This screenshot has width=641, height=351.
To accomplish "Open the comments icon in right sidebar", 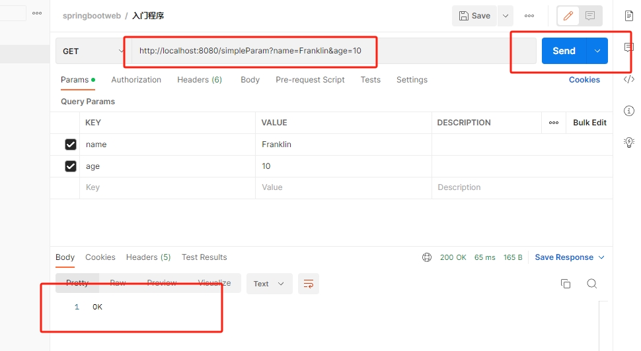I will tap(628, 48).
